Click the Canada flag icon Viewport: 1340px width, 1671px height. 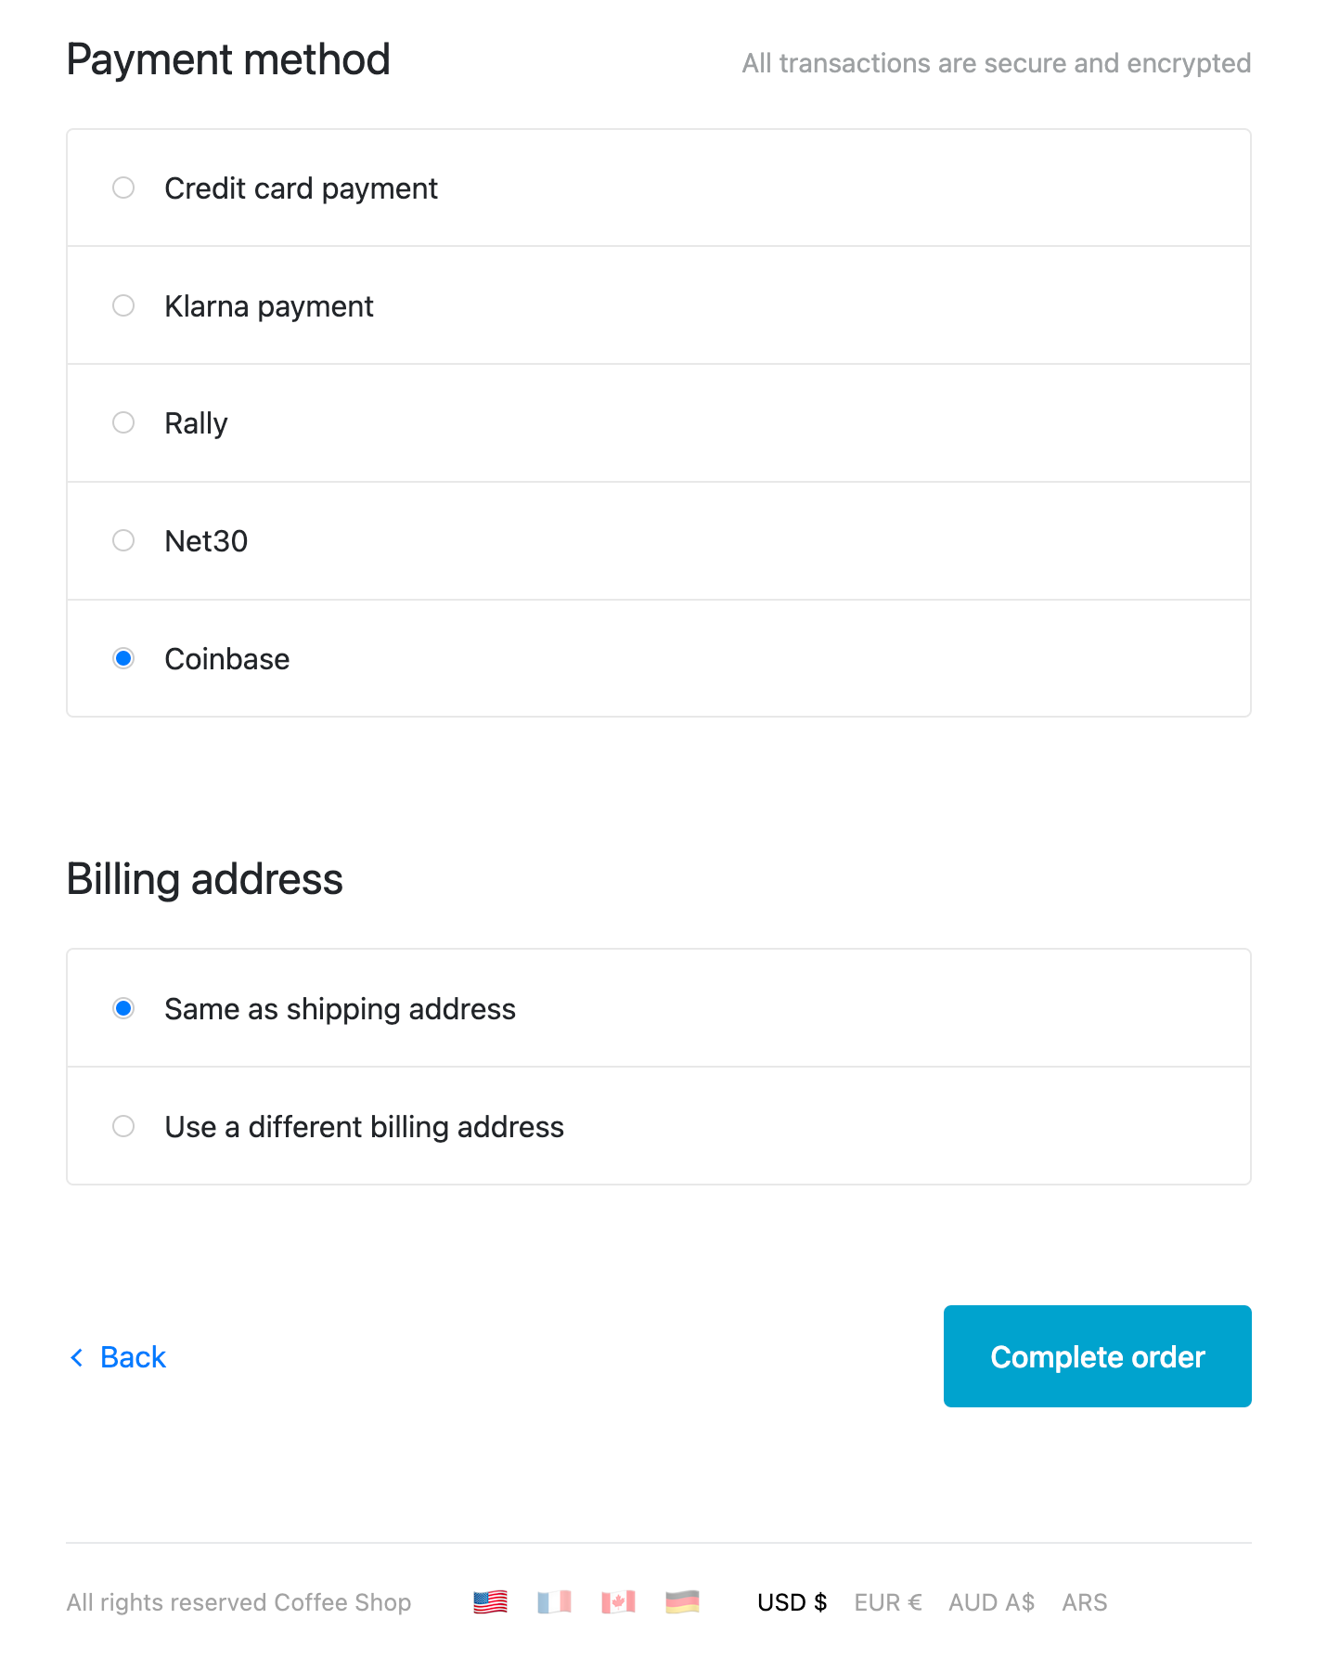[618, 1602]
